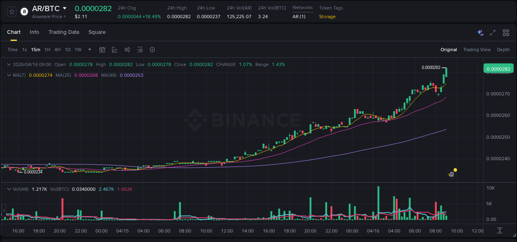Select the Time line interval
The height and width of the screenshot is (242, 517).
pos(12,50)
